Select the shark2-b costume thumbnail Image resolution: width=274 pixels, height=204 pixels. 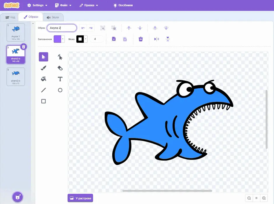pos(16,54)
